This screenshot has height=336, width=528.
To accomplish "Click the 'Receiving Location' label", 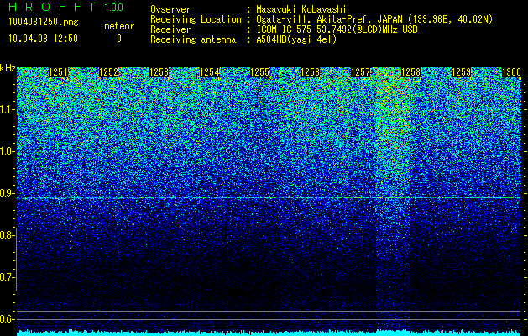I will tap(196, 19).
